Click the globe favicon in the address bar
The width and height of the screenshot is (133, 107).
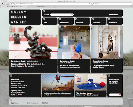[x=11, y=4]
